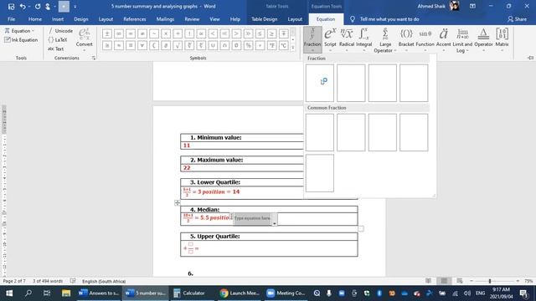Toggle LaTeX conversion format

coord(58,40)
